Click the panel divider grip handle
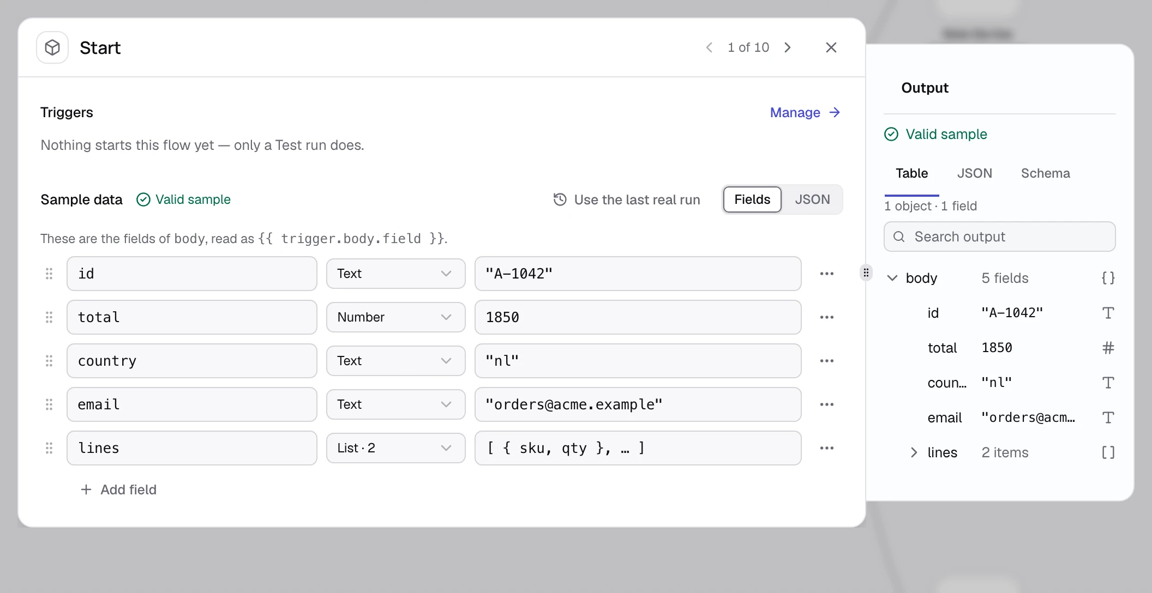The image size is (1152, 593). pos(866,273)
